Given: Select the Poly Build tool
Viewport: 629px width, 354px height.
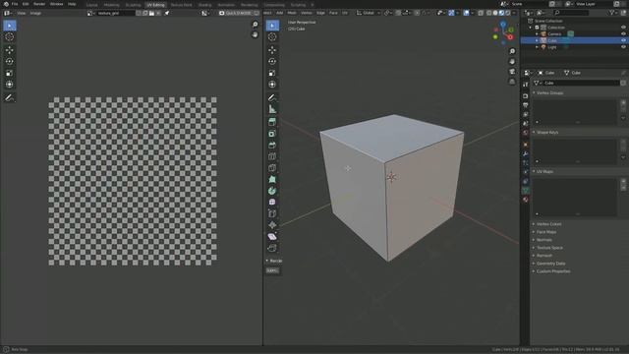Looking at the screenshot, I should (x=272, y=179).
